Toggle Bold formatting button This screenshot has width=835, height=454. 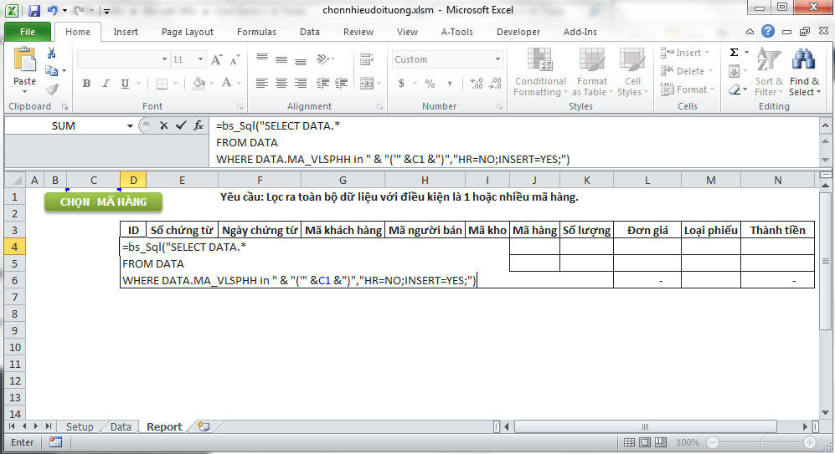pyautogui.click(x=86, y=84)
